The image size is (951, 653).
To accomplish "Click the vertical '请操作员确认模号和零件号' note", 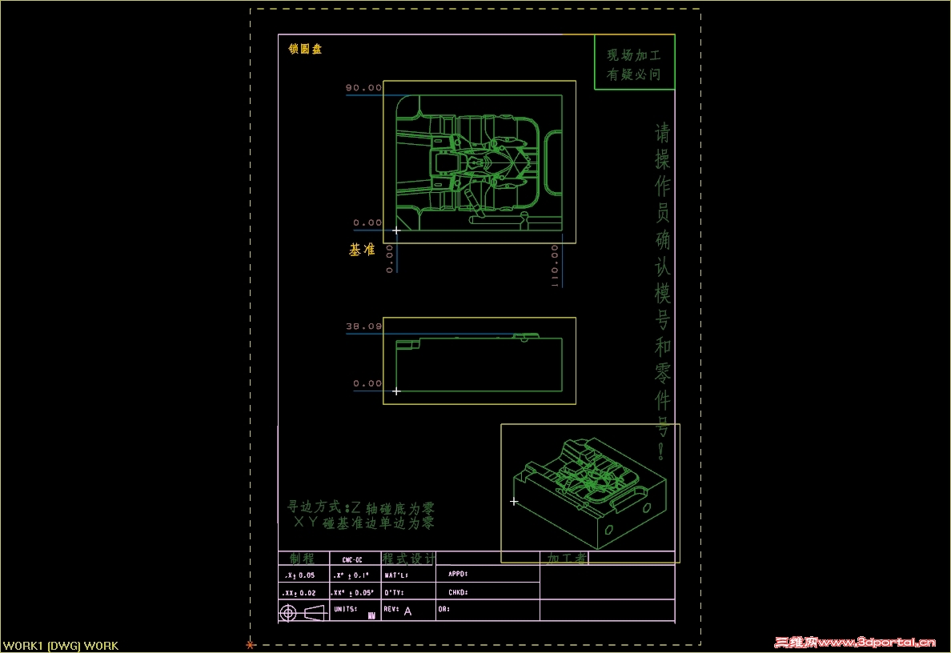I will click(x=662, y=291).
